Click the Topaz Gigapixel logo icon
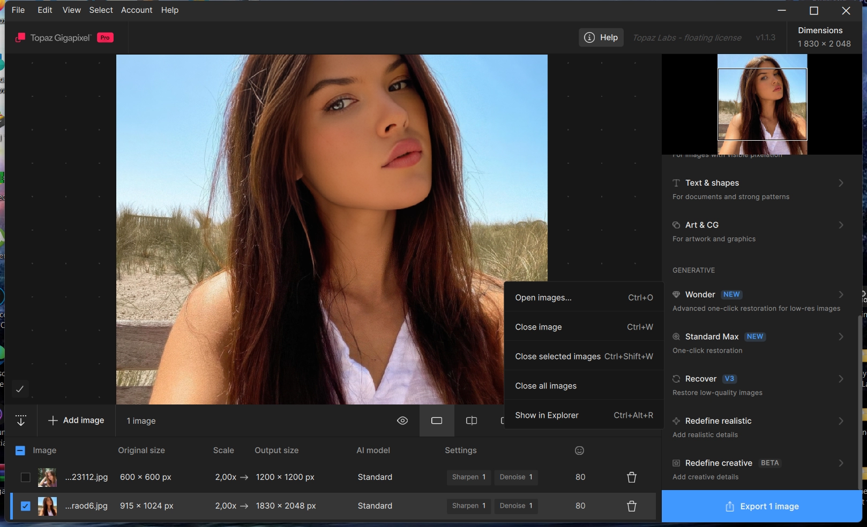Image resolution: width=867 pixels, height=527 pixels. [20, 37]
